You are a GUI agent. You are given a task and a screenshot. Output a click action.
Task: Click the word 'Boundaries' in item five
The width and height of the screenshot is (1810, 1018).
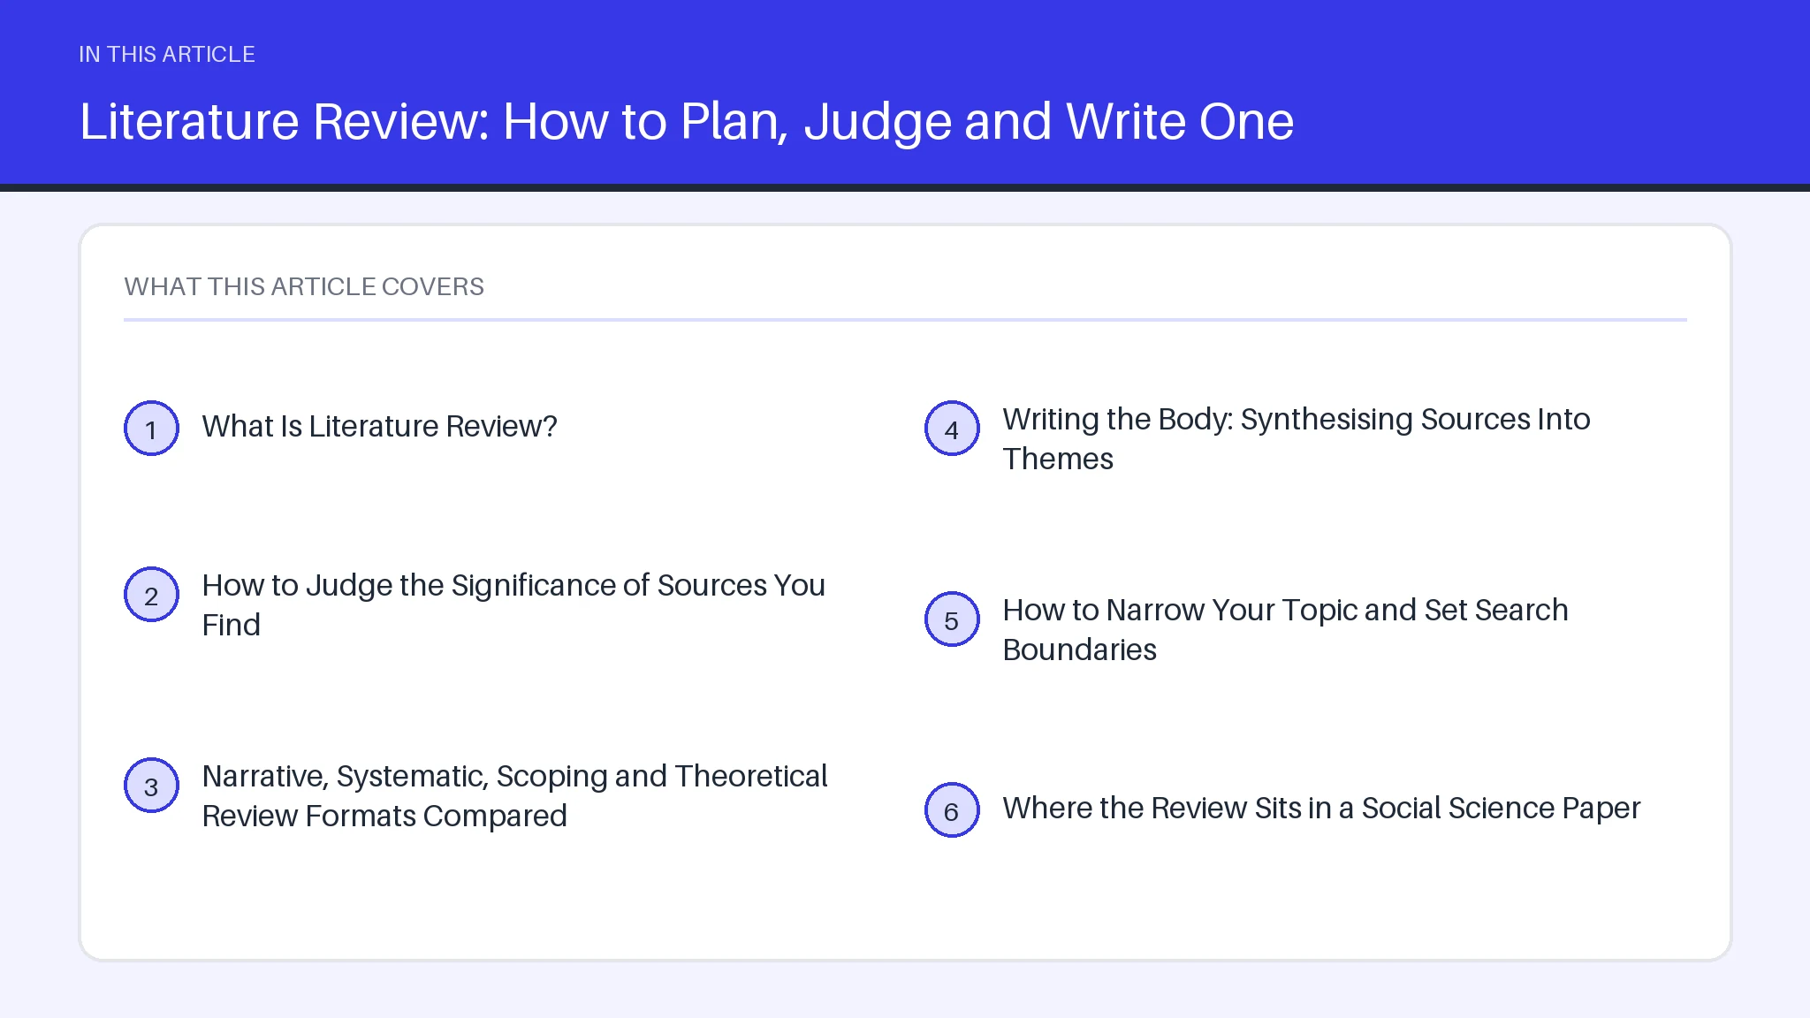[x=1079, y=650]
